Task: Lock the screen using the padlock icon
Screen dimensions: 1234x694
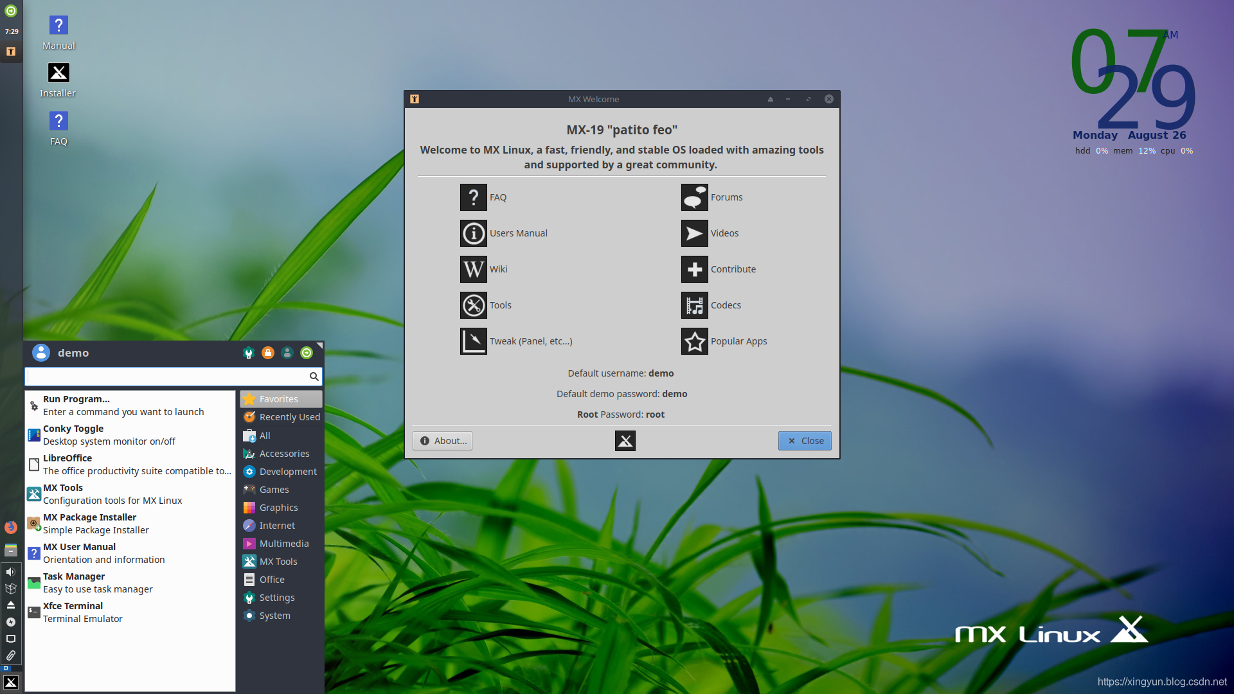Action: [268, 353]
